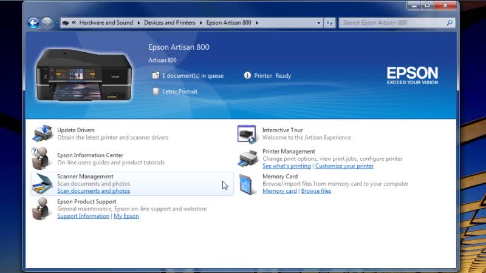Click the address bar printer location icon
Viewport: 486px width, 273px height.
coord(66,22)
